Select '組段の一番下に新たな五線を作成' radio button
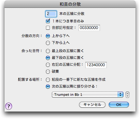140x119 pixels. coord(48,80)
